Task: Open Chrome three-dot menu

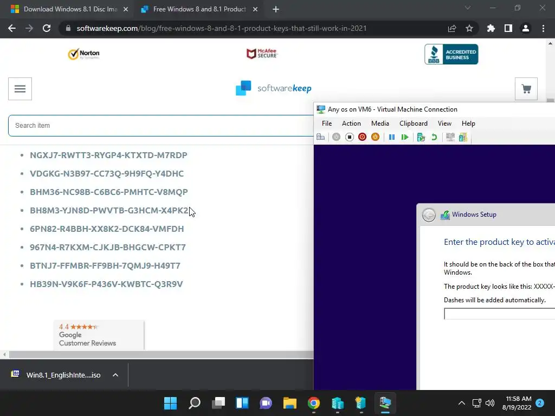Action: coord(543,28)
